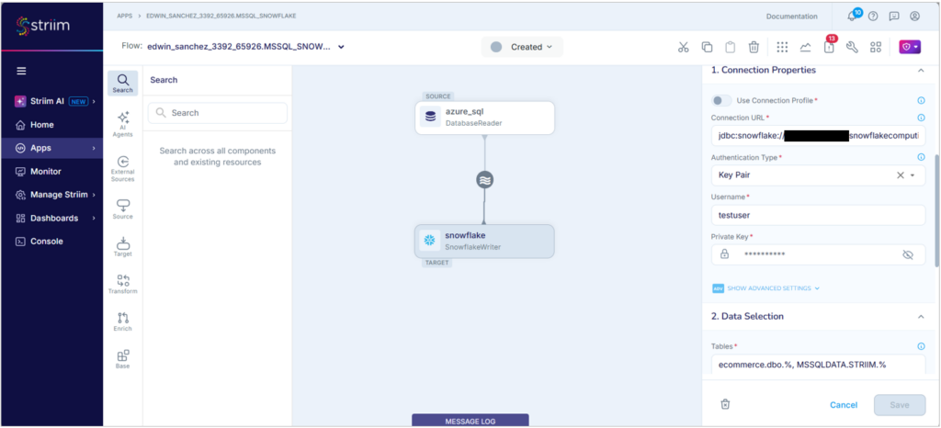Click trash icon at properties panel bottom

coord(725,404)
